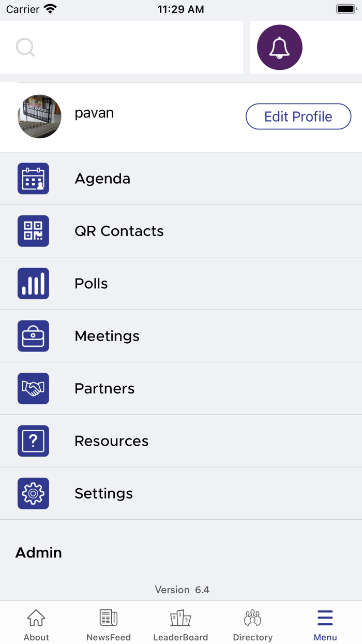
Task: Focus the search input field
Action: [x=134, y=48]
